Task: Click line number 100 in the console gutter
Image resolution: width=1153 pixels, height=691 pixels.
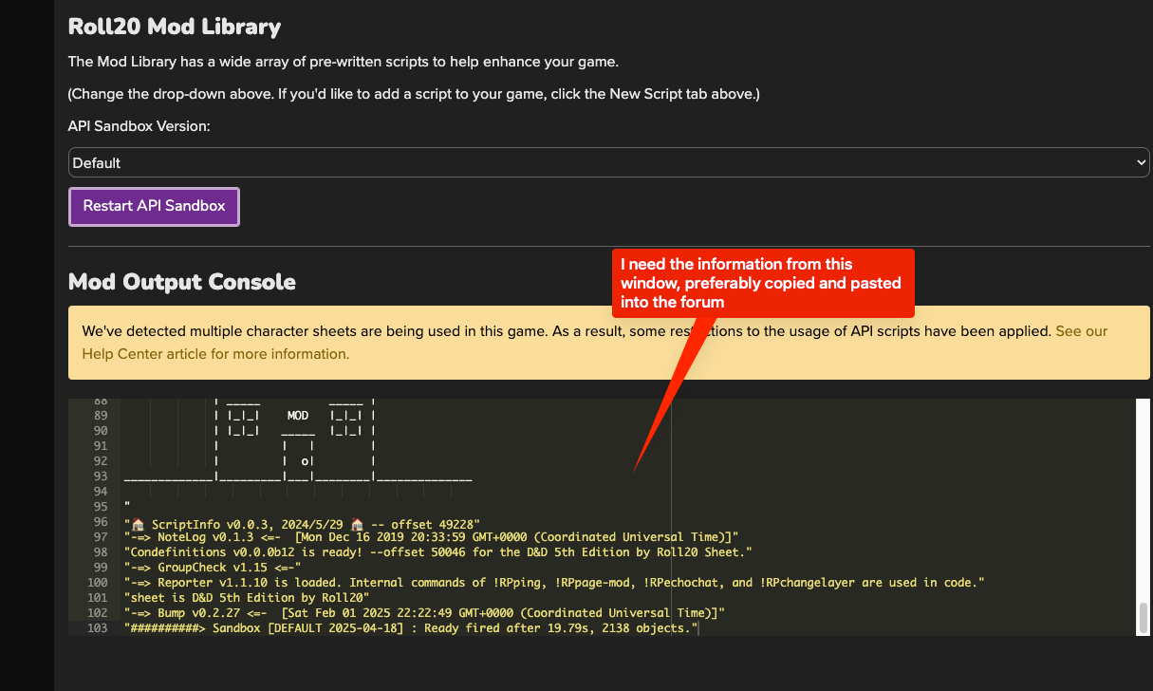Action: pyautogui.click(x=96, y=583)
